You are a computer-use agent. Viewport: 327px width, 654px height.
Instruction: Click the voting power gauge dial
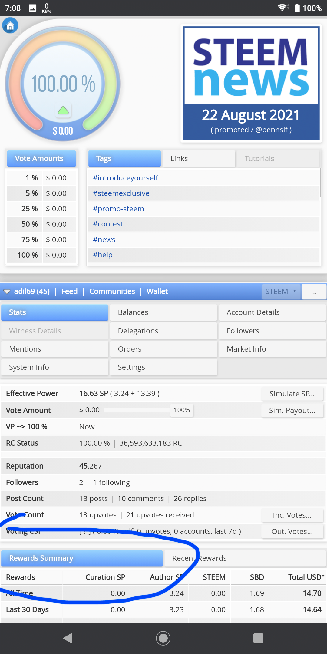63,84
